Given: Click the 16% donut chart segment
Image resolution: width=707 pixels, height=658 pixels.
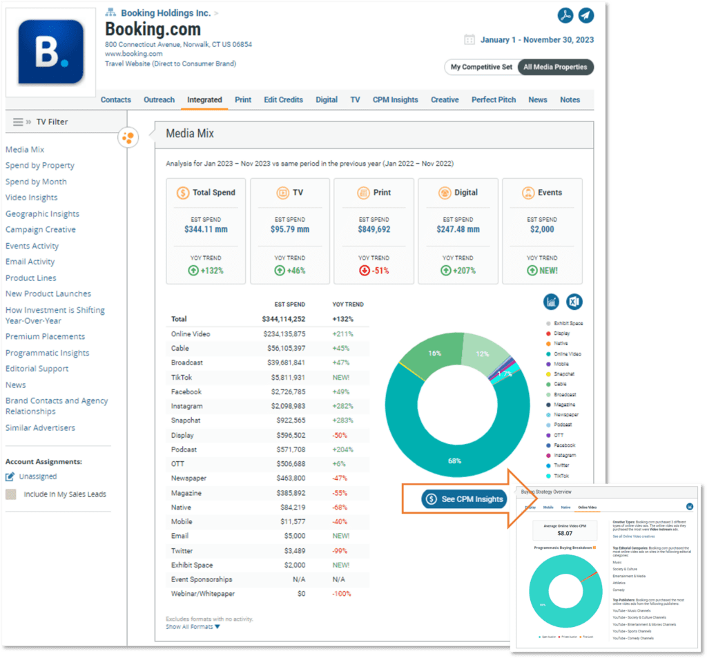Looking at the screenshot, I should tap(434, 353).
